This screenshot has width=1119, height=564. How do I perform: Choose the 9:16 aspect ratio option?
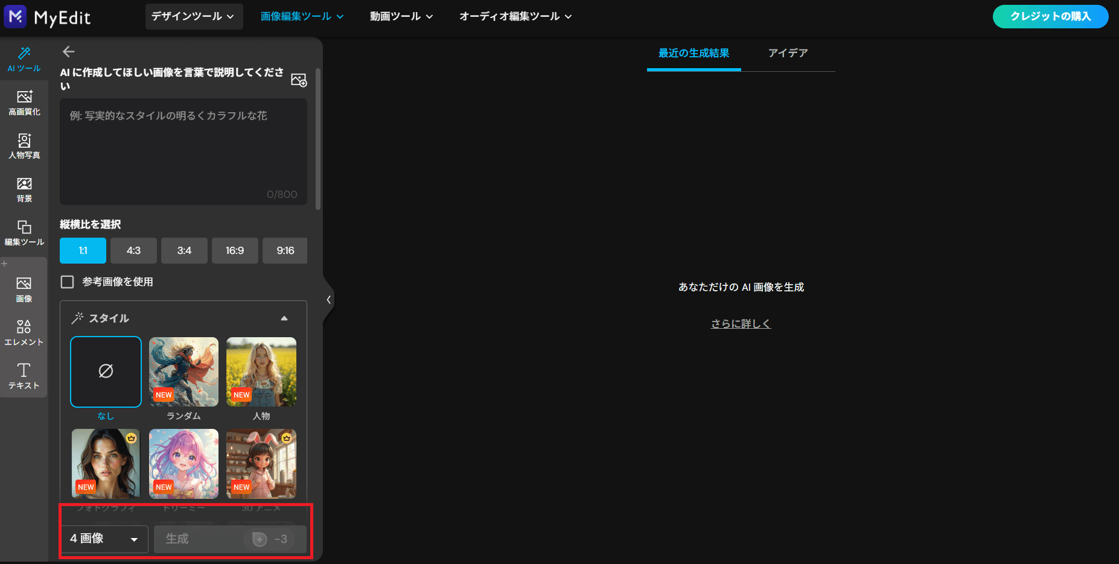285,250
